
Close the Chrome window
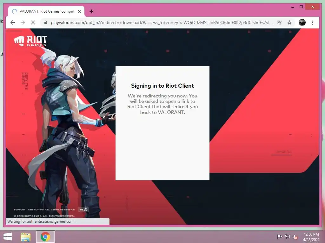pos(313,7)
